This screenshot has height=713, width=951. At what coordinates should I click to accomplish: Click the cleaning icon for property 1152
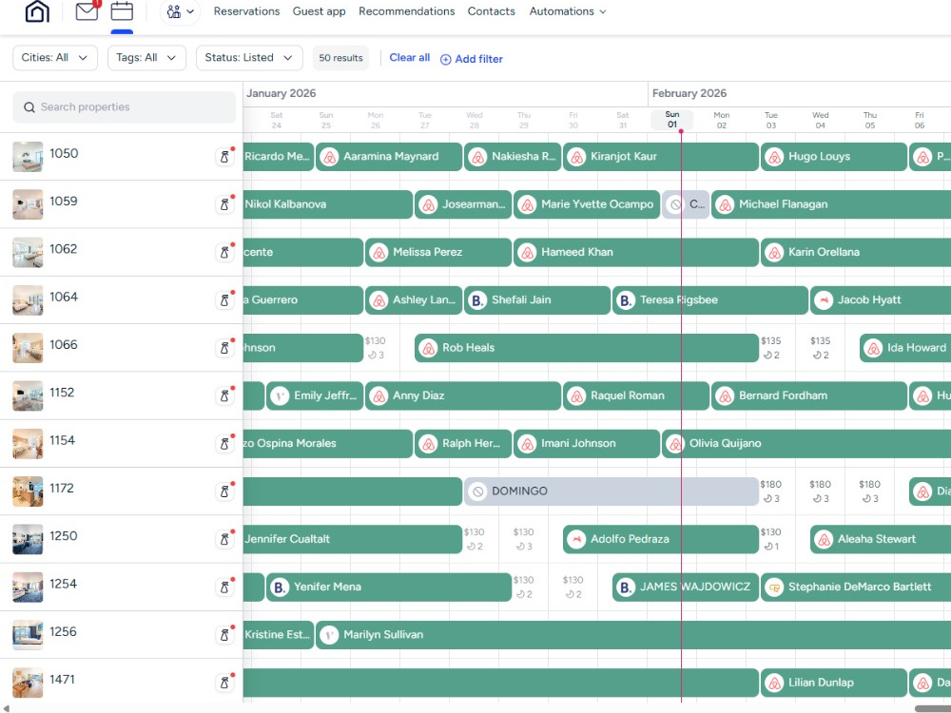pos(224,396)
